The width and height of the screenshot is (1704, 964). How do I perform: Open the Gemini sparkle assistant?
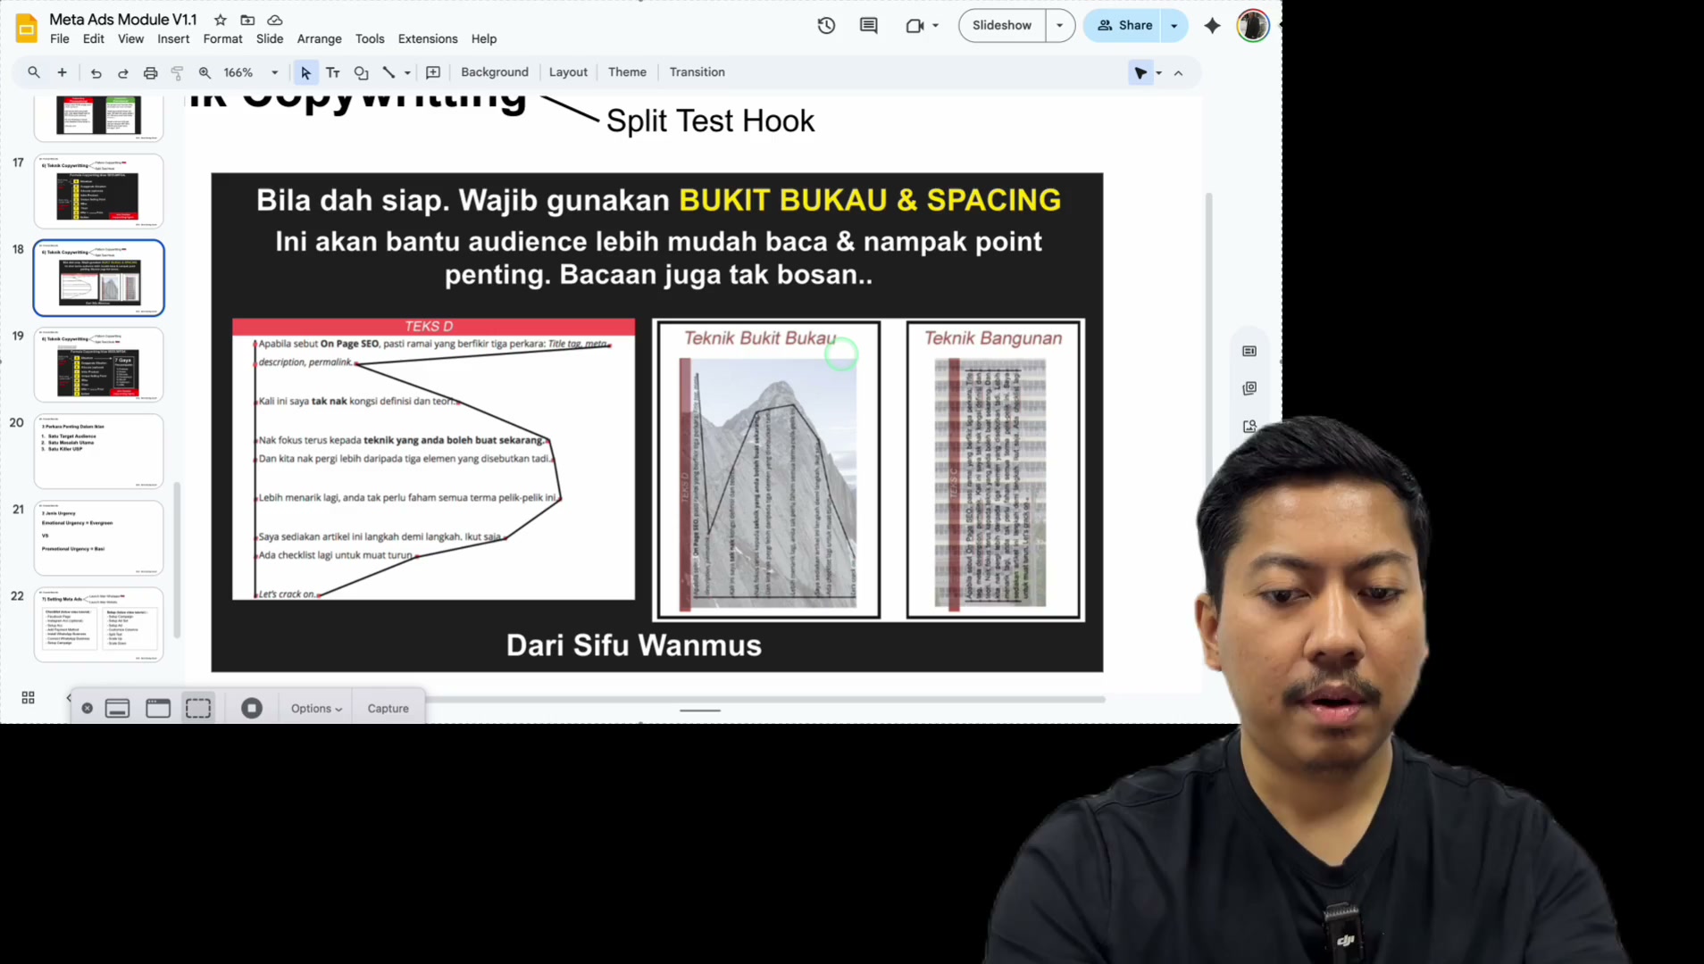[1212, 26]
